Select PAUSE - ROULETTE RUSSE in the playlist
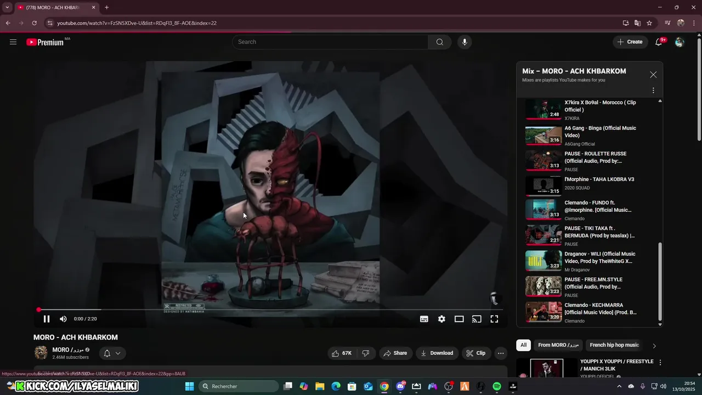 click(588, 161)
